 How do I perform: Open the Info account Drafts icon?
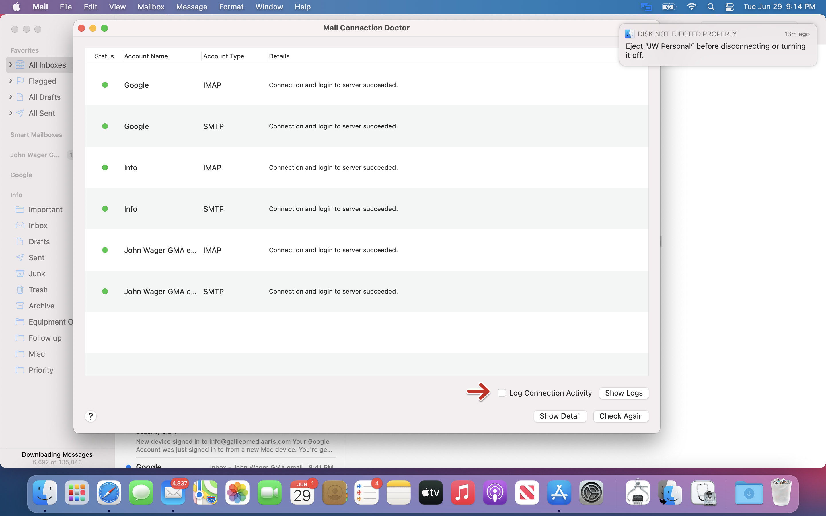(20, 241)
